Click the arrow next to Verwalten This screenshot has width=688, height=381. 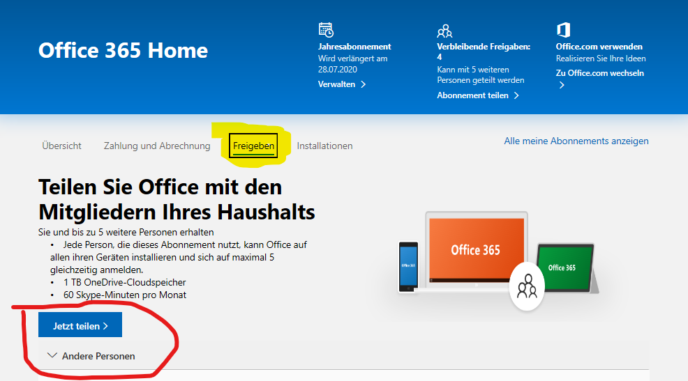click(363, 84)
